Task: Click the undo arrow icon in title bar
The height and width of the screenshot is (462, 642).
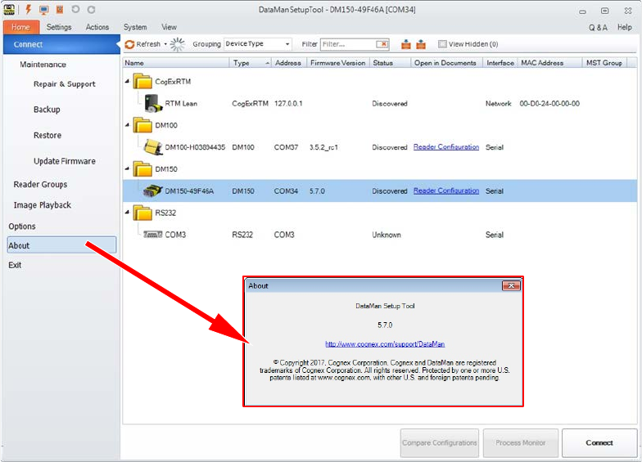Action: [x=75, y=9]
